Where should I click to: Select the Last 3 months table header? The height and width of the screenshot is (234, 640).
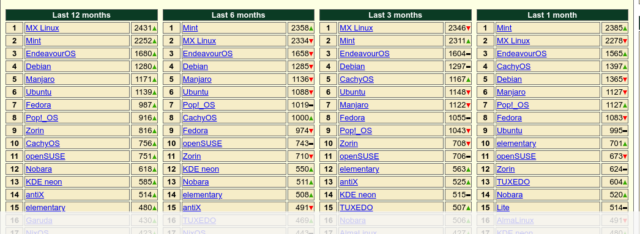pos(395,15)
